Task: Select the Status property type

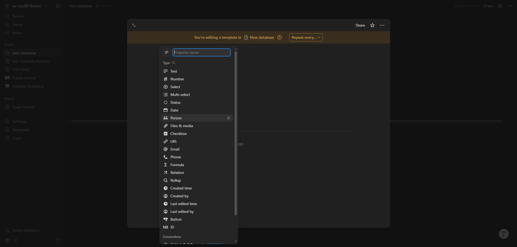Action: [x=197, y=102]
